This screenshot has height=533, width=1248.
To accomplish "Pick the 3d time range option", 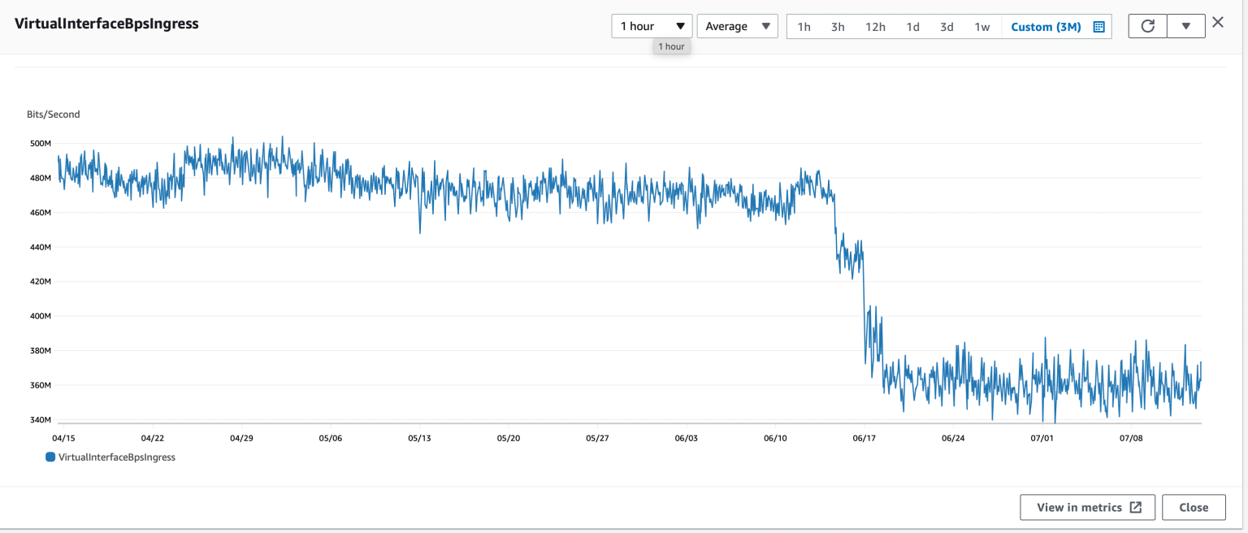I will point(947,27).
